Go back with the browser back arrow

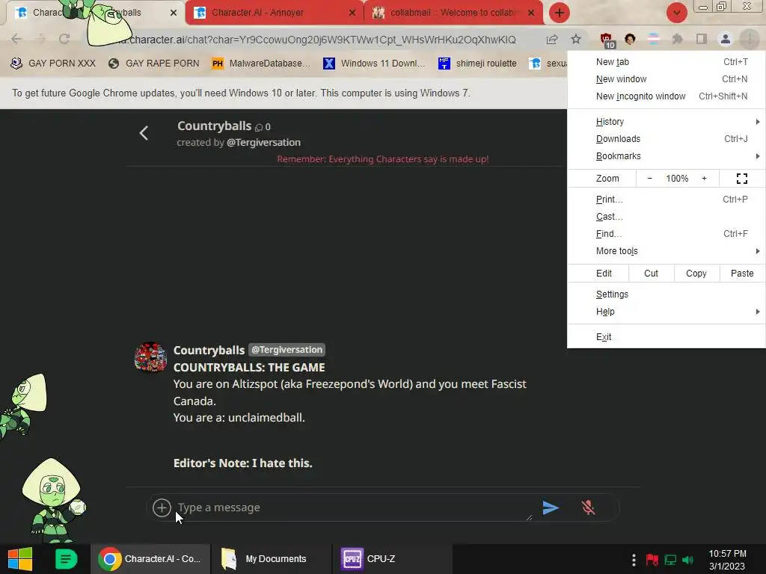[16, 39]
